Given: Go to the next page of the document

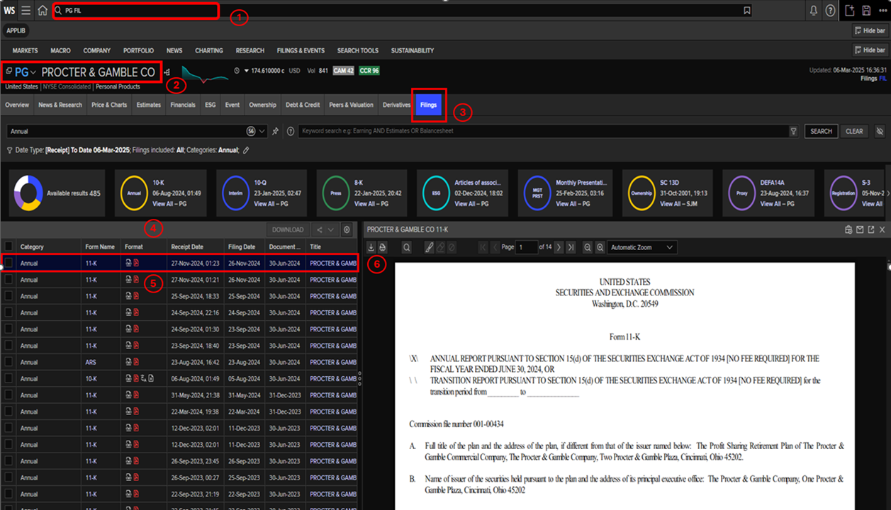Looking at the screenshot, I should [x=559, y=247].
